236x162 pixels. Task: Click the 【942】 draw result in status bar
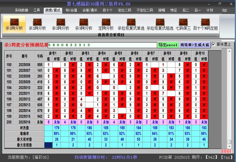[x=212, y=157]
